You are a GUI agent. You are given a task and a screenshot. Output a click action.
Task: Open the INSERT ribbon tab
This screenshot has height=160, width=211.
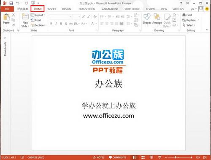pos(51,9)
